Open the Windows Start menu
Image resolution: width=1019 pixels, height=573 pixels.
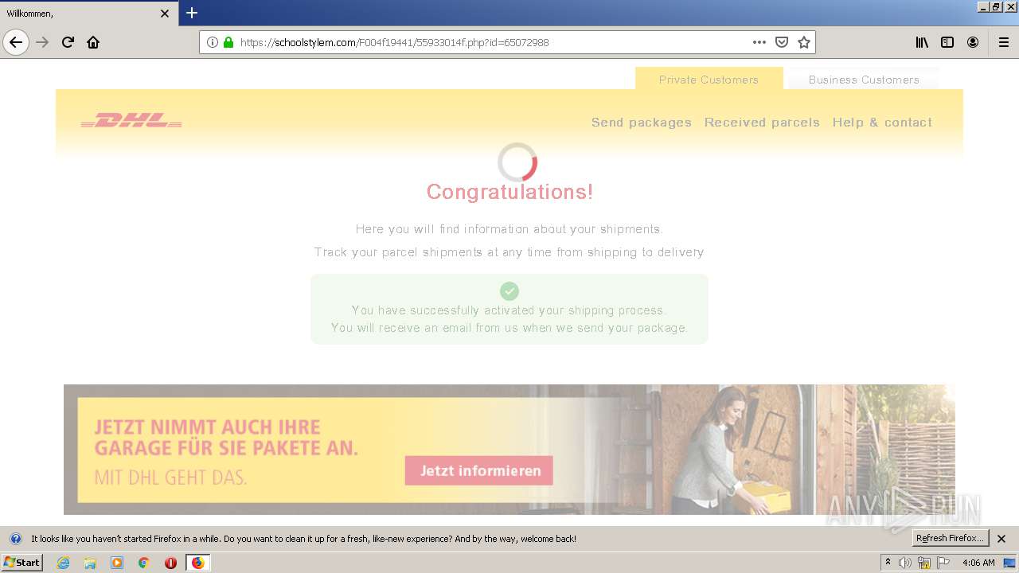21,563
